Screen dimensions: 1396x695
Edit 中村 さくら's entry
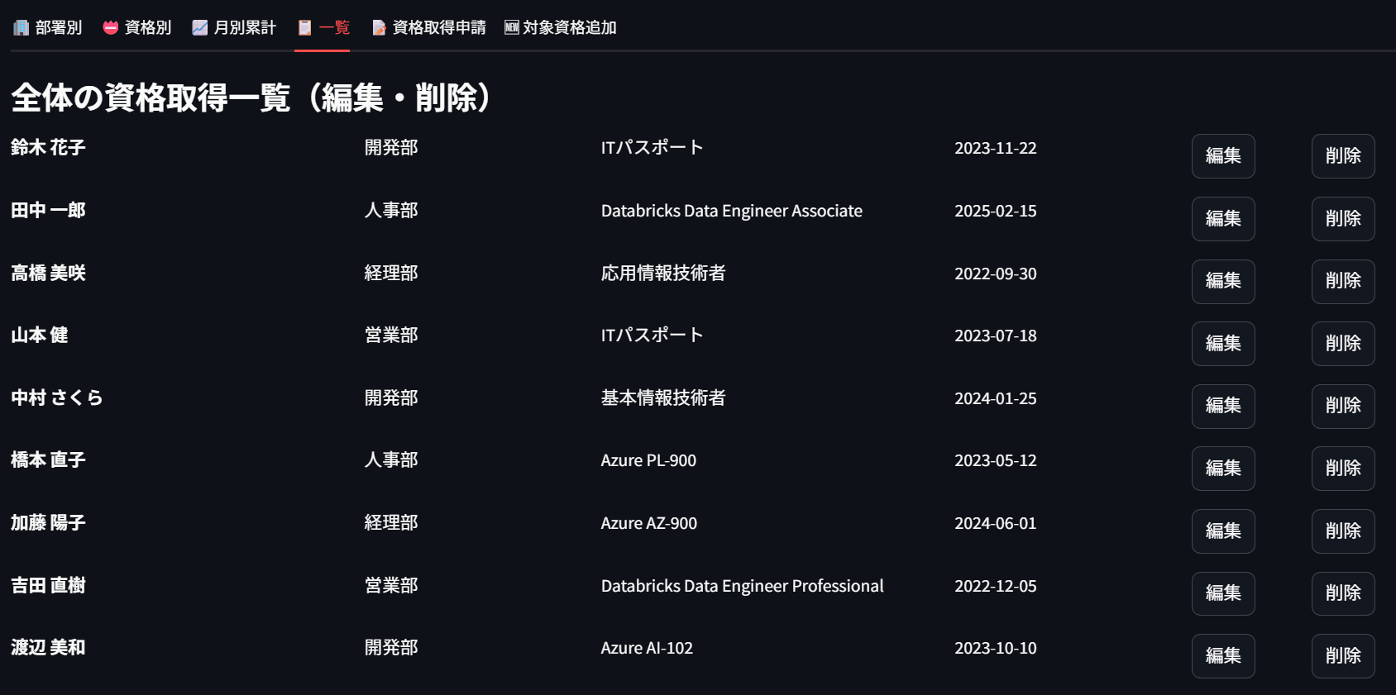(x=1223, y=406)
